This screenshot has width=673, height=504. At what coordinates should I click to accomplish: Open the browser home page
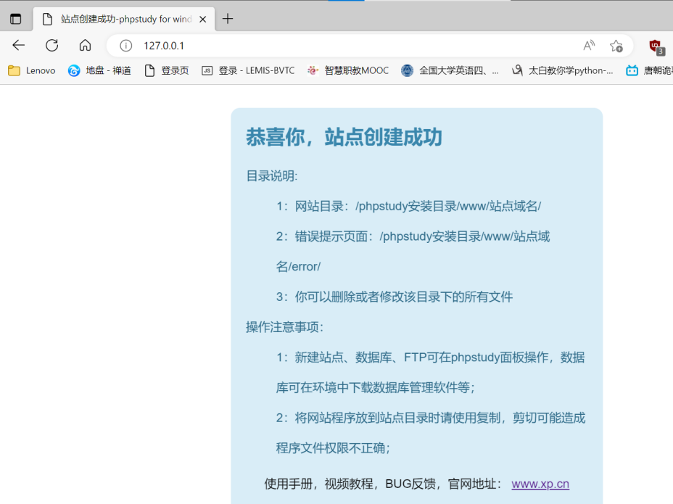83,45
